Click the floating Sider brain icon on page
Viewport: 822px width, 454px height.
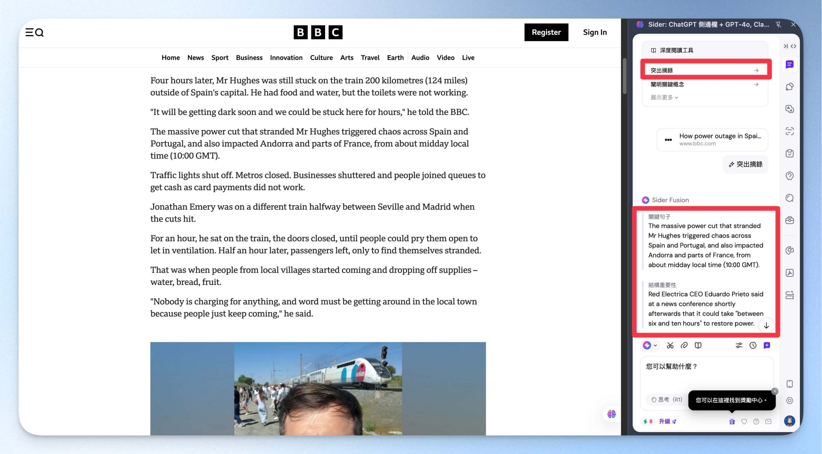pyautogui.click(x=611, y=414)
